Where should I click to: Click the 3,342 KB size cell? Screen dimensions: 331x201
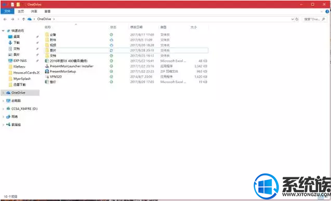201,66
